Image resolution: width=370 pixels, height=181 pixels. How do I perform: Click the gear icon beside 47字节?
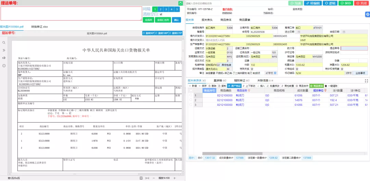pyautogui.click(x=275, y=73)
